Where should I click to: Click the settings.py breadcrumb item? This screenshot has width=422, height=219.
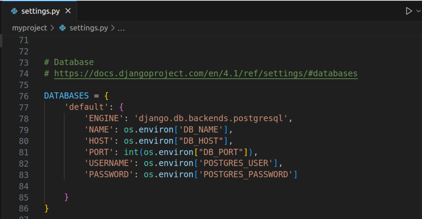89,28
